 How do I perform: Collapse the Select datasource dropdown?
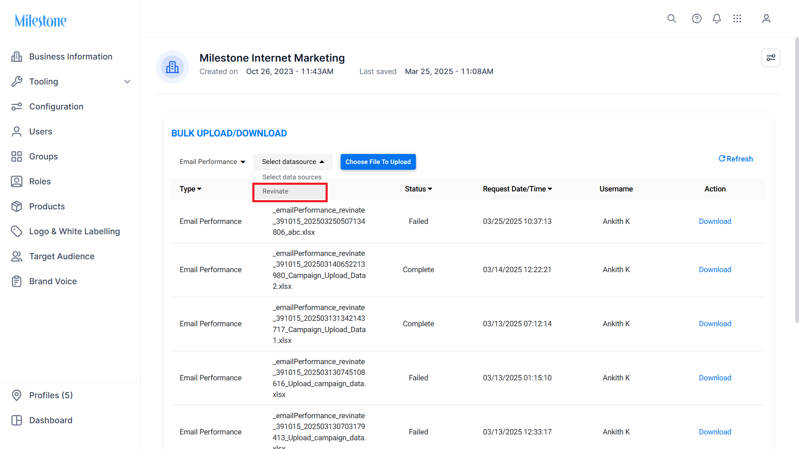293,162
